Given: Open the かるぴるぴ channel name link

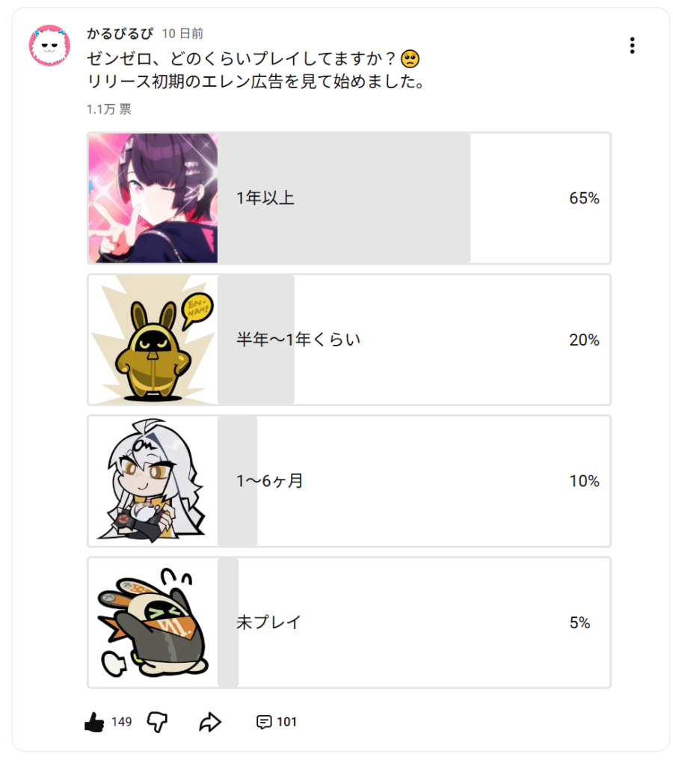Looking at the screenshot, I should point(120,34).
